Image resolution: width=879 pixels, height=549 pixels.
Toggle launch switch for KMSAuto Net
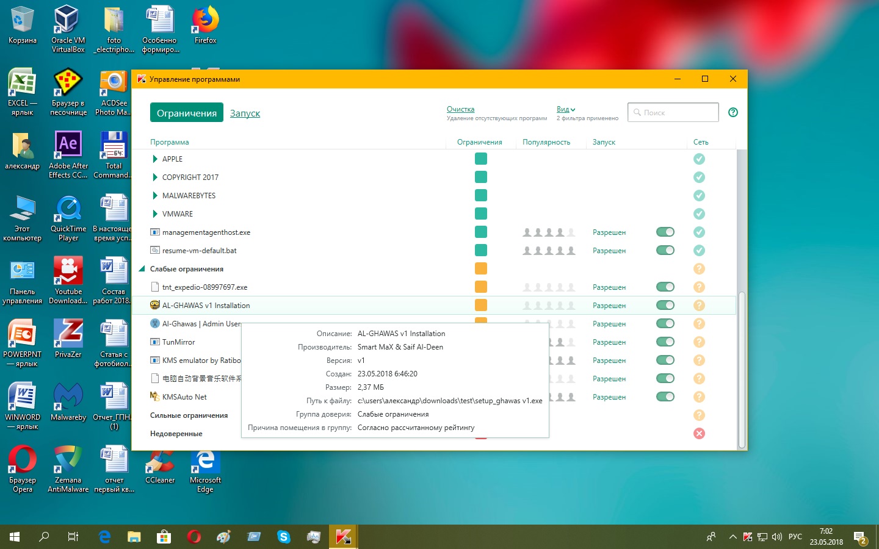(x=665, y=396)
